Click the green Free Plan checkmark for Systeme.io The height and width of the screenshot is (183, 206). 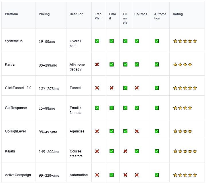pos(97,41)
